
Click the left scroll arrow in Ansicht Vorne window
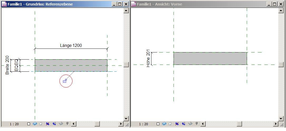point(203,124)
